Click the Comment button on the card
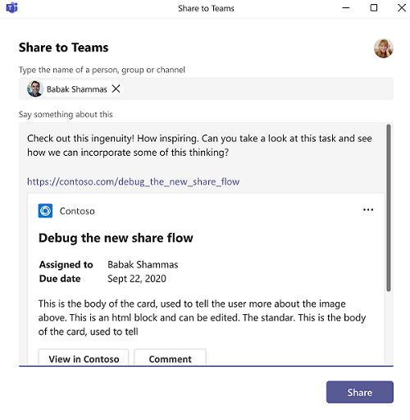This screenshot has width=410, height=420. coord(170,357)
